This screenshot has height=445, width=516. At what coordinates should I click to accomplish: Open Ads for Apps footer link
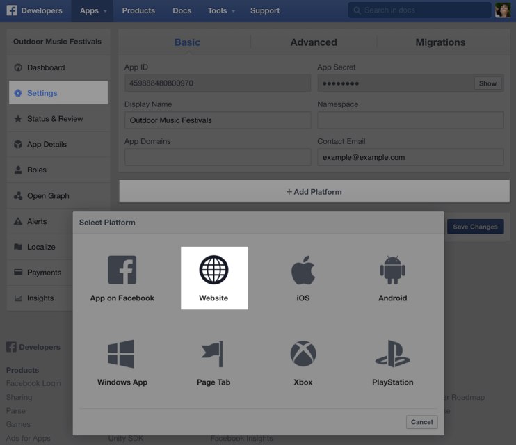29,439
